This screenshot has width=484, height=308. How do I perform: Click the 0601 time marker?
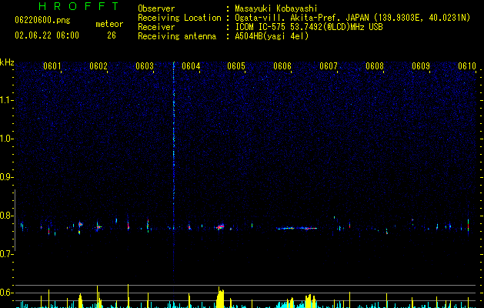point(52,66)
